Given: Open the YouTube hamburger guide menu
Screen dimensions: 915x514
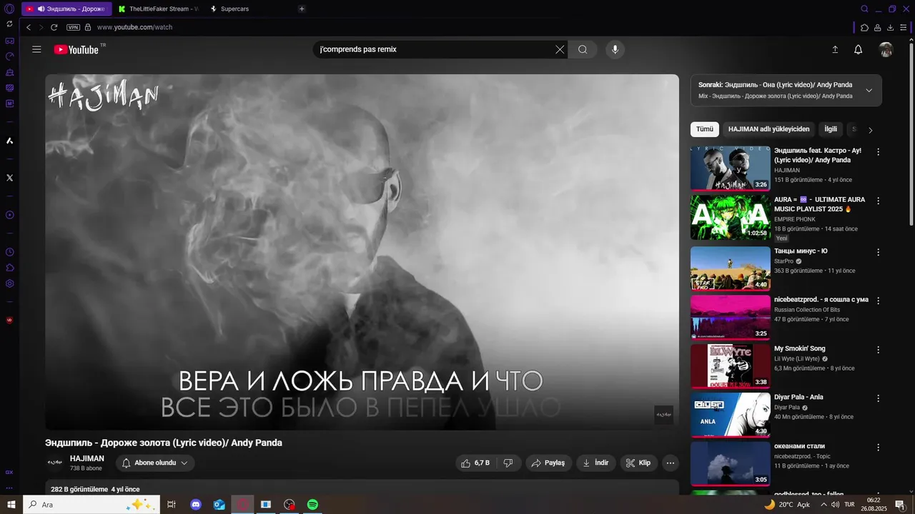Looking at the screenshot, I should point(36,49).
